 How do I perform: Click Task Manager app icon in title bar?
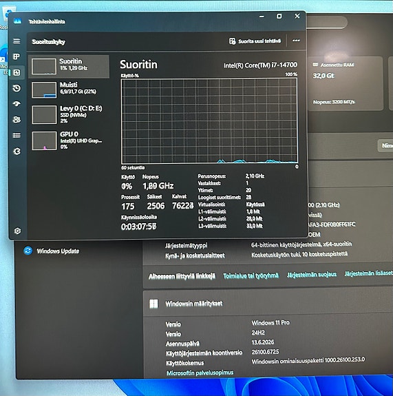(x=18, y=21)
